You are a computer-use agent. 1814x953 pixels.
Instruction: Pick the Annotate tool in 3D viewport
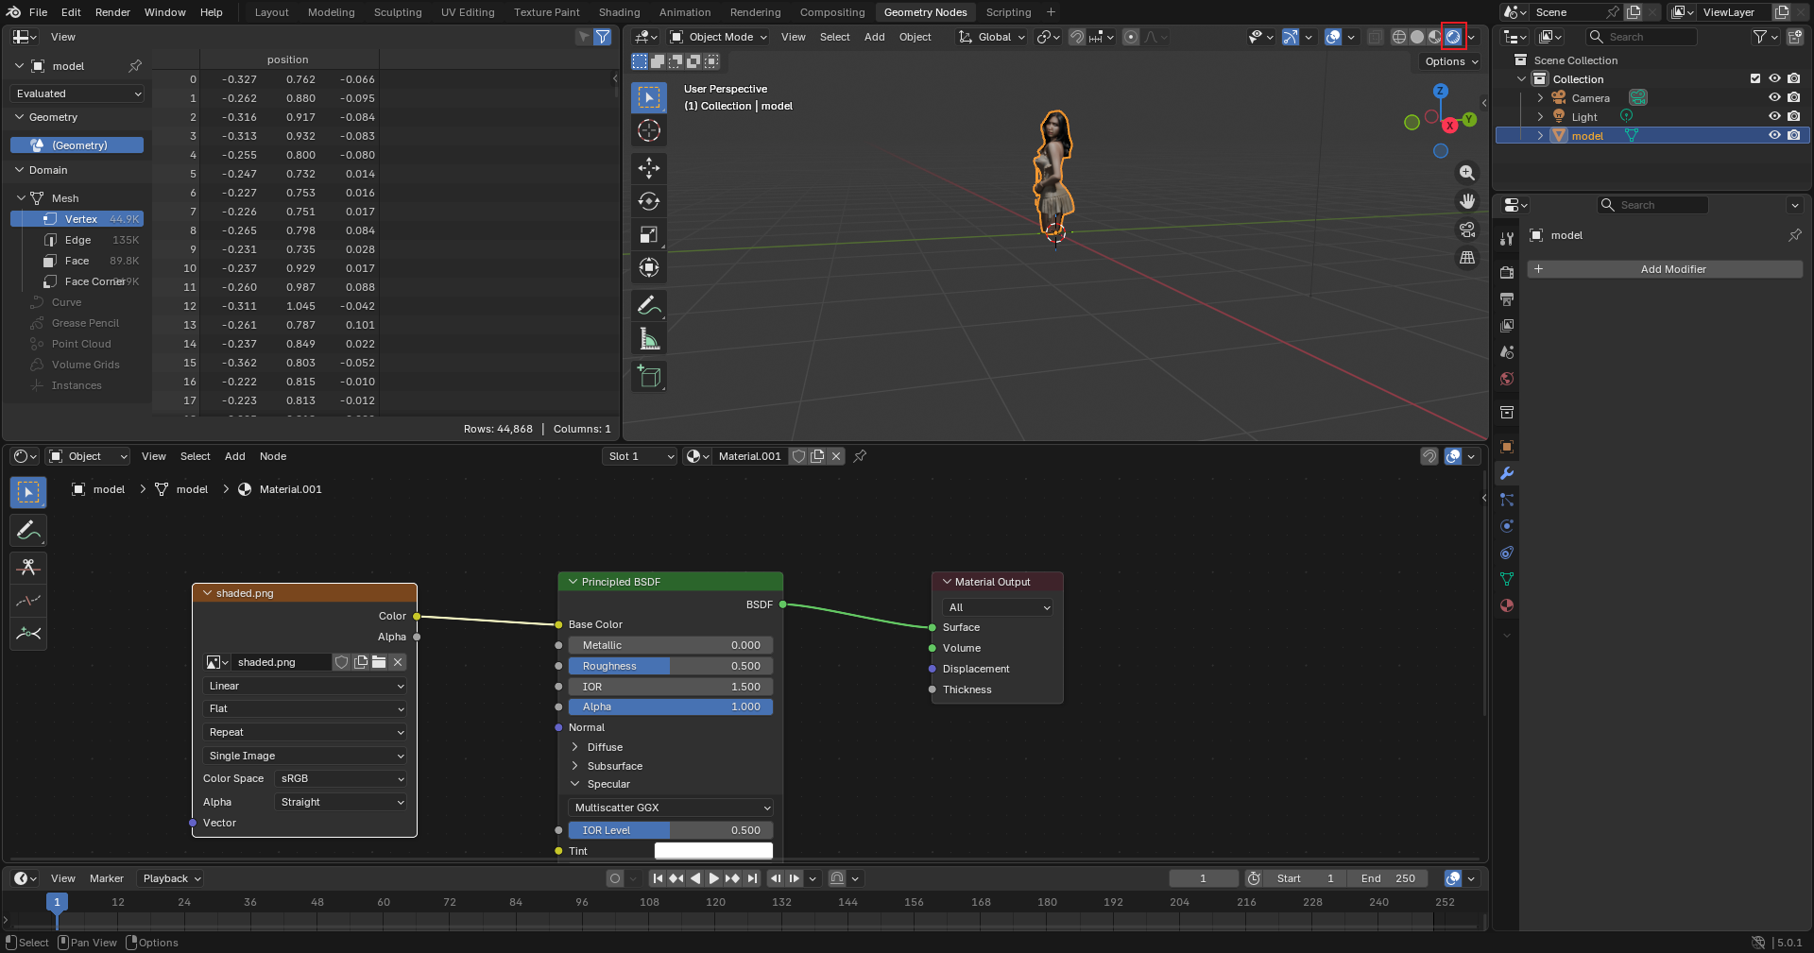pos(649,305)
